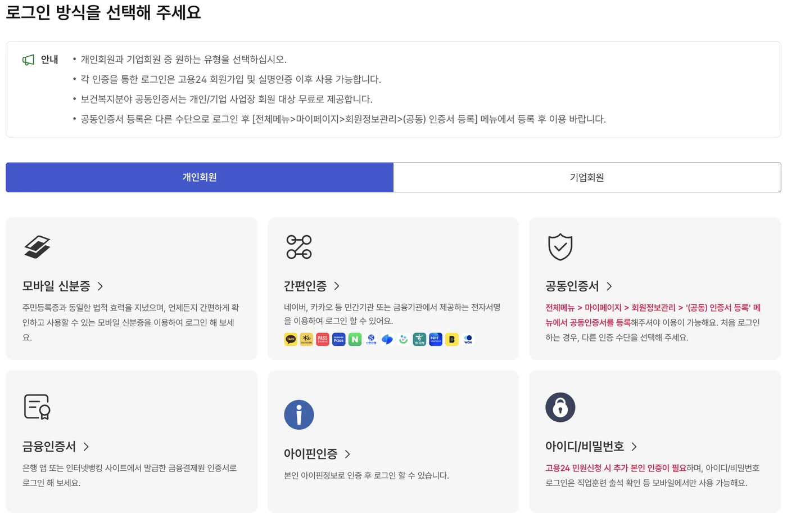Click the chevron beside 공동인증서
This screenshot has height=513, width=787.
(x=609, y=286)
